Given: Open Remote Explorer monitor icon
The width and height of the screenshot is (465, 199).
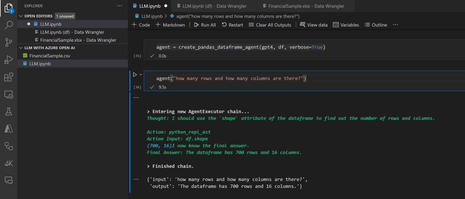Looking at the screenshot, I should (8, 94).
